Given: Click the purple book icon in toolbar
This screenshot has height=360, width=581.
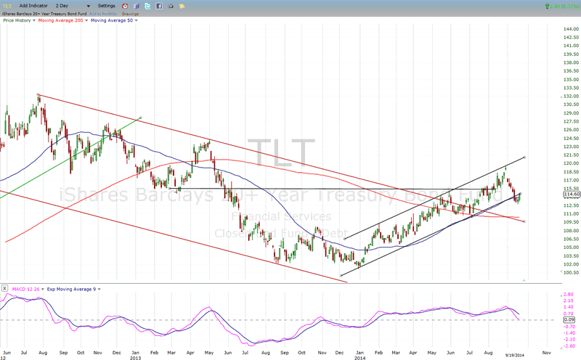Looking at the screenshot, I should tap(137, 5).
